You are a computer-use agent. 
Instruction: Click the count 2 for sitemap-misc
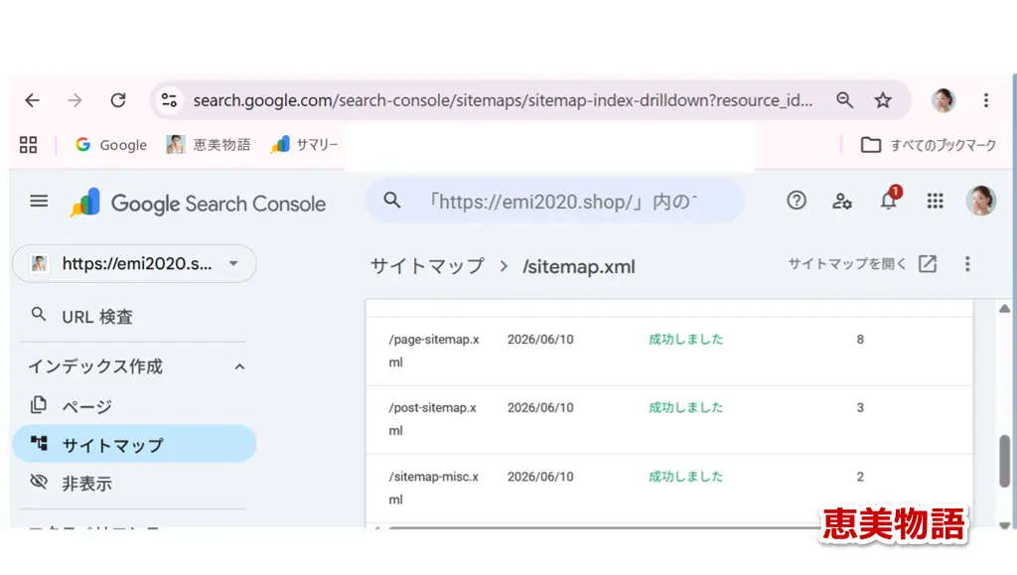(x=860, y=477)
